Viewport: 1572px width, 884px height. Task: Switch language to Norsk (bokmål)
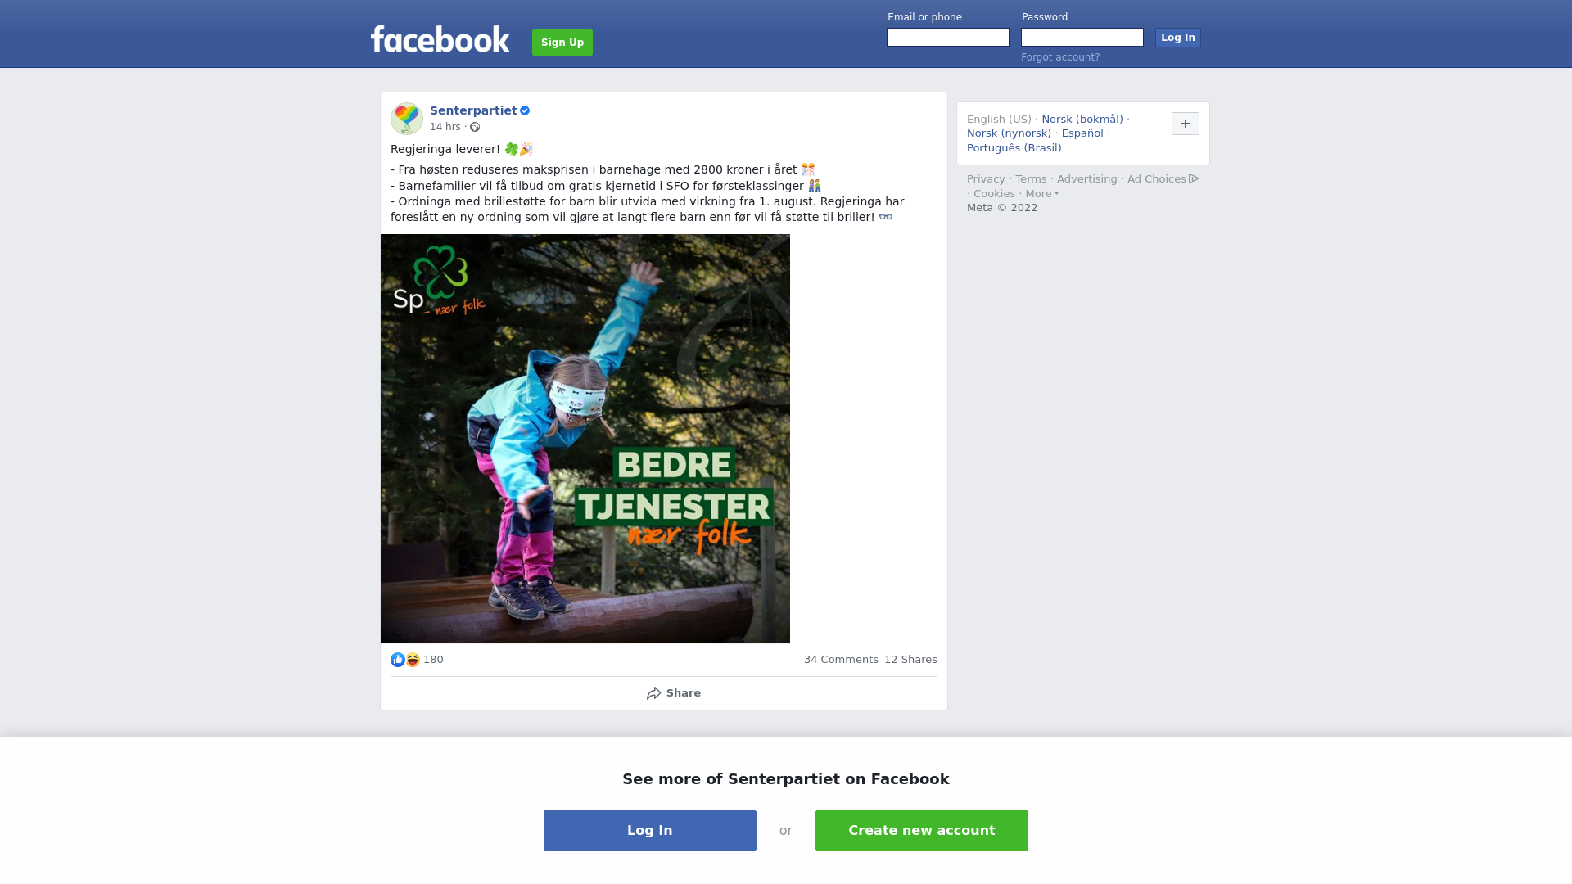[x=1082, y=120]
